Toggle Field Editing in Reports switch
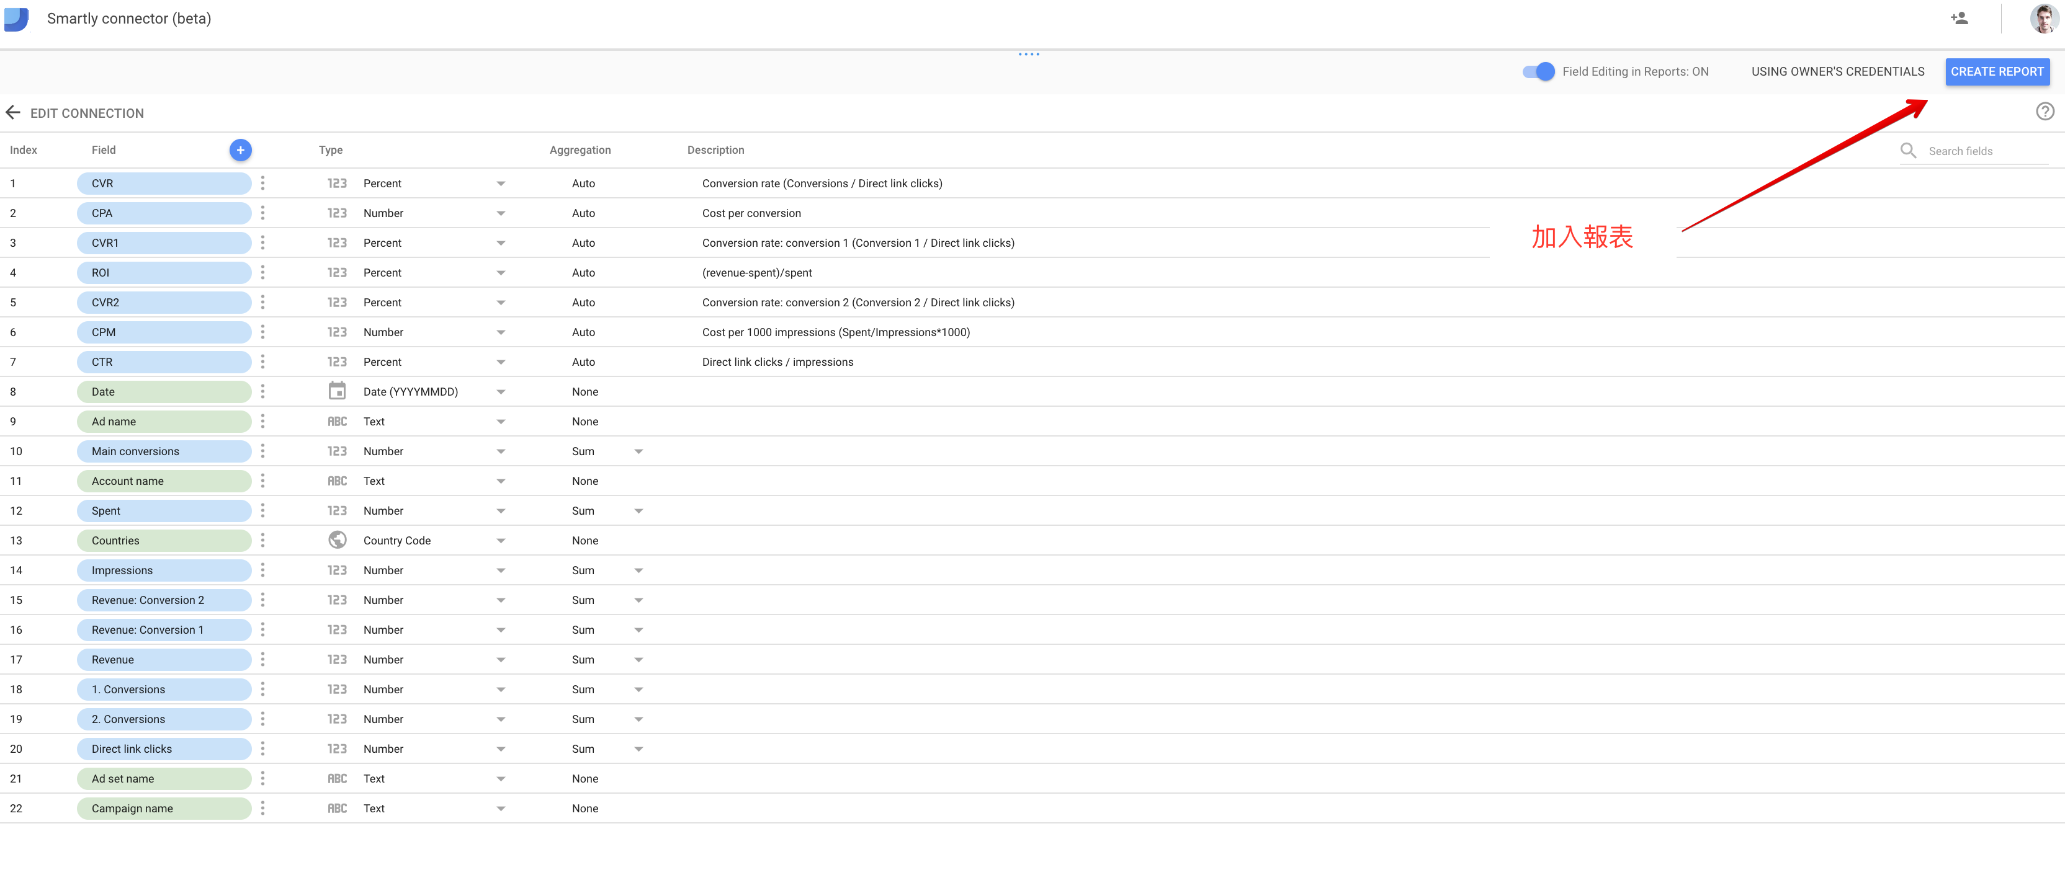This screenshot has width=2065, height=883. 1539,71
